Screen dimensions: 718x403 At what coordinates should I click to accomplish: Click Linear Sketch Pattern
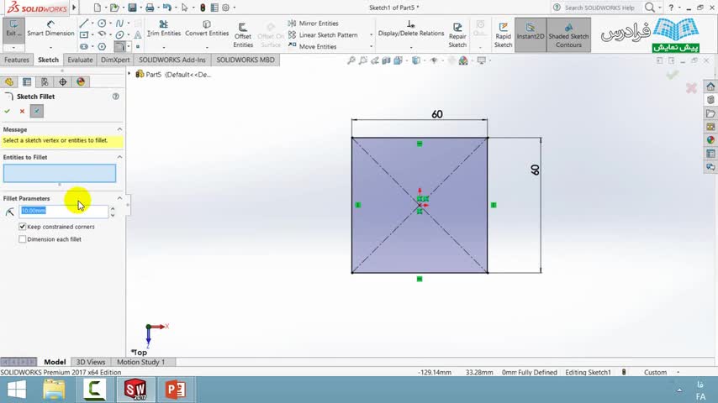point(323,34)
